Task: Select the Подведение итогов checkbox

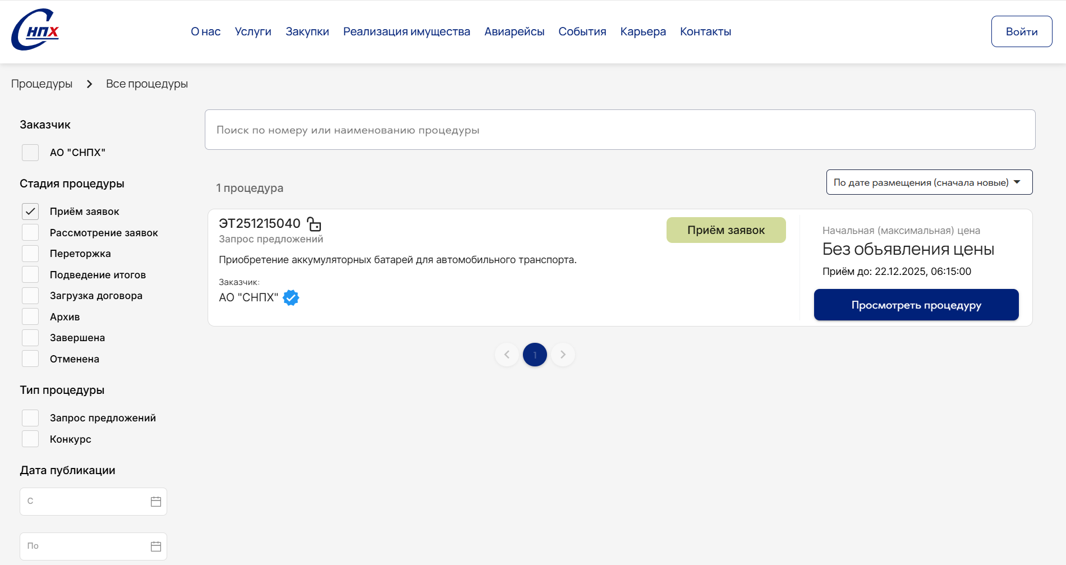Action: [30, 274]
